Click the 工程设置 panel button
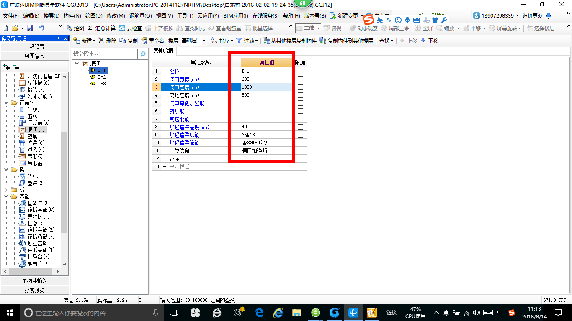The width and height of the screenshot is (572, 321). (x=34, y=47)
